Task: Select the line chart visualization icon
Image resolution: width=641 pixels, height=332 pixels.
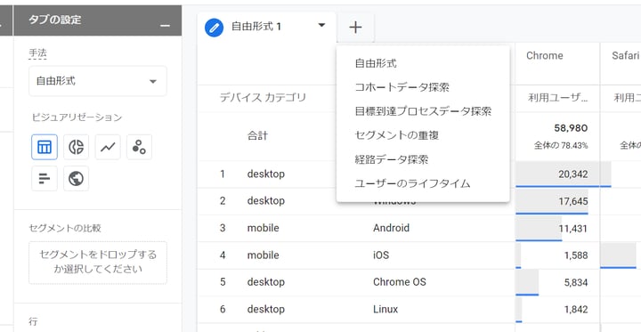Action: 108,147
